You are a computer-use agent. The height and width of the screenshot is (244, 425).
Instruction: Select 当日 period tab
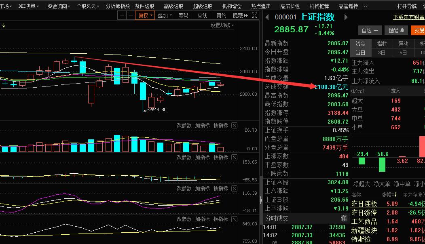(x=360, y=53)
